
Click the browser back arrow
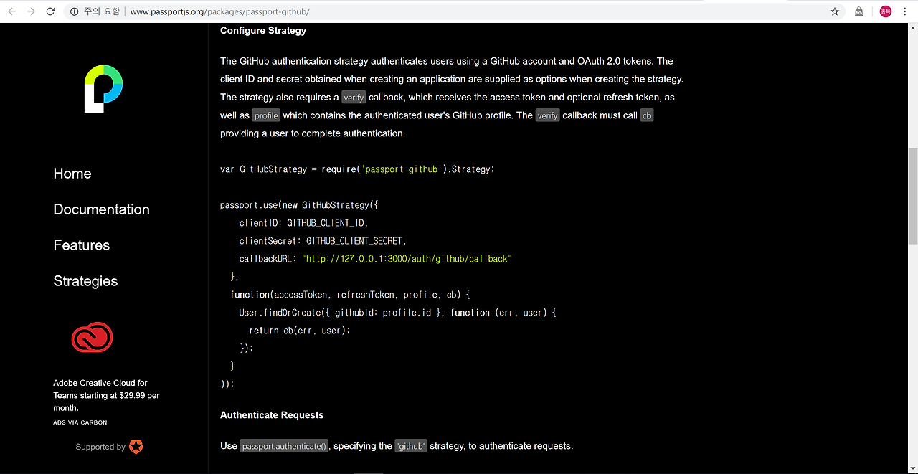[x=12, y=11]
